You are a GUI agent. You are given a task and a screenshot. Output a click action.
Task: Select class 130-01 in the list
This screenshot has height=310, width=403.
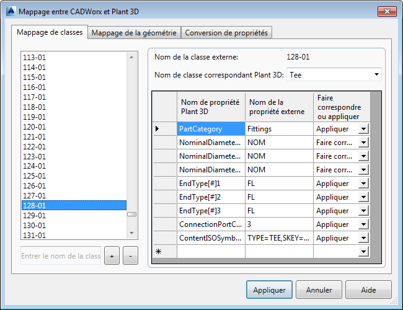74,226
